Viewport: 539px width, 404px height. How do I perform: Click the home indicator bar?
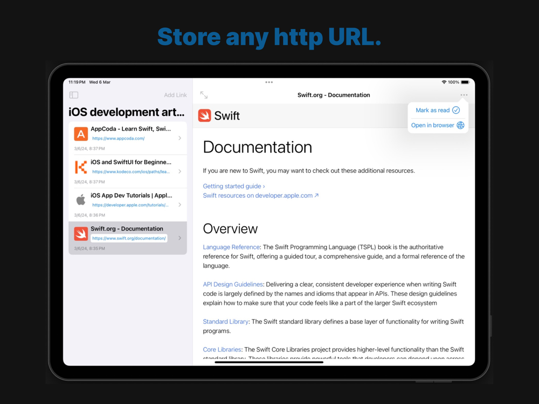[x=269, y=362]
